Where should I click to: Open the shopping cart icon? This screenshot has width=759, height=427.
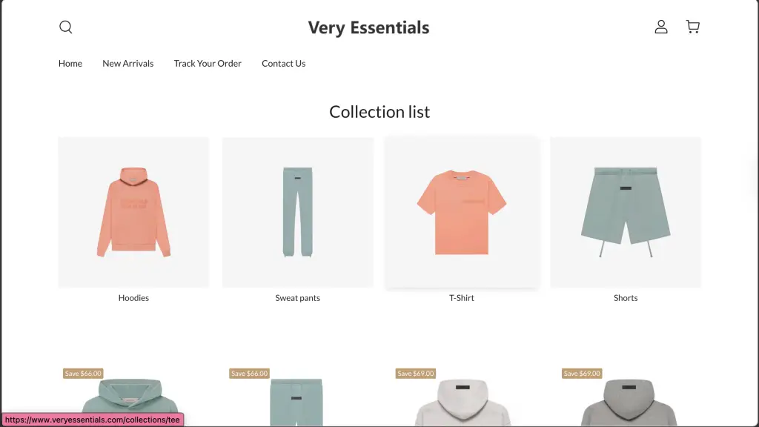pyautogui.click(x=693, y=27)
